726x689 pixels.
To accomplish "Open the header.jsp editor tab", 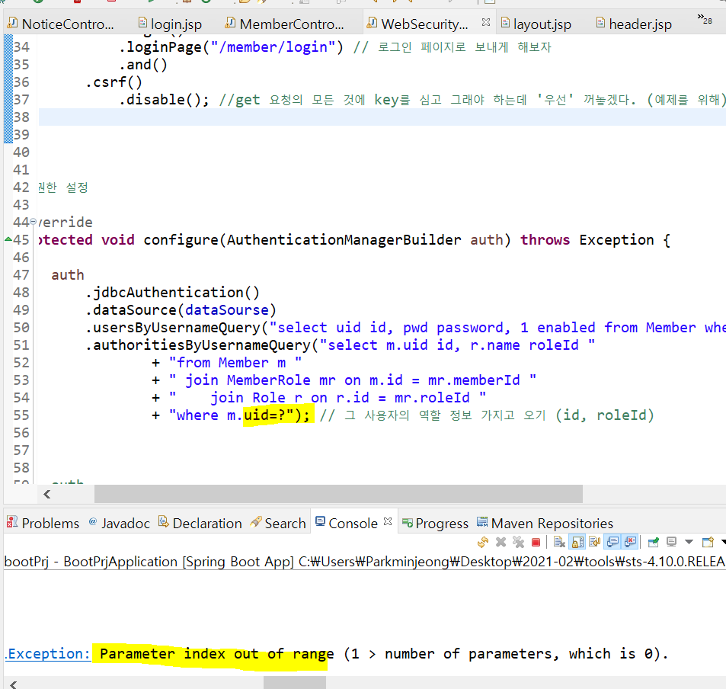I will coord(641,24).
